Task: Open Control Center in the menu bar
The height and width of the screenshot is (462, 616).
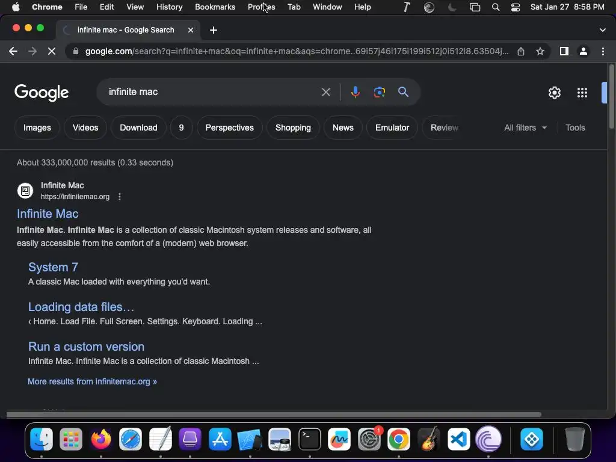Action: 516,7
